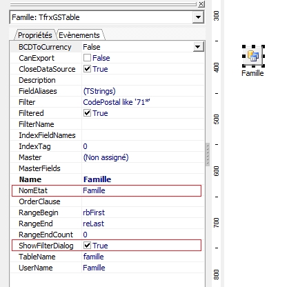The width and height of the screenshot is (298, 287).
Task: Click the Description property field
Action: click(x=143, y=80)
